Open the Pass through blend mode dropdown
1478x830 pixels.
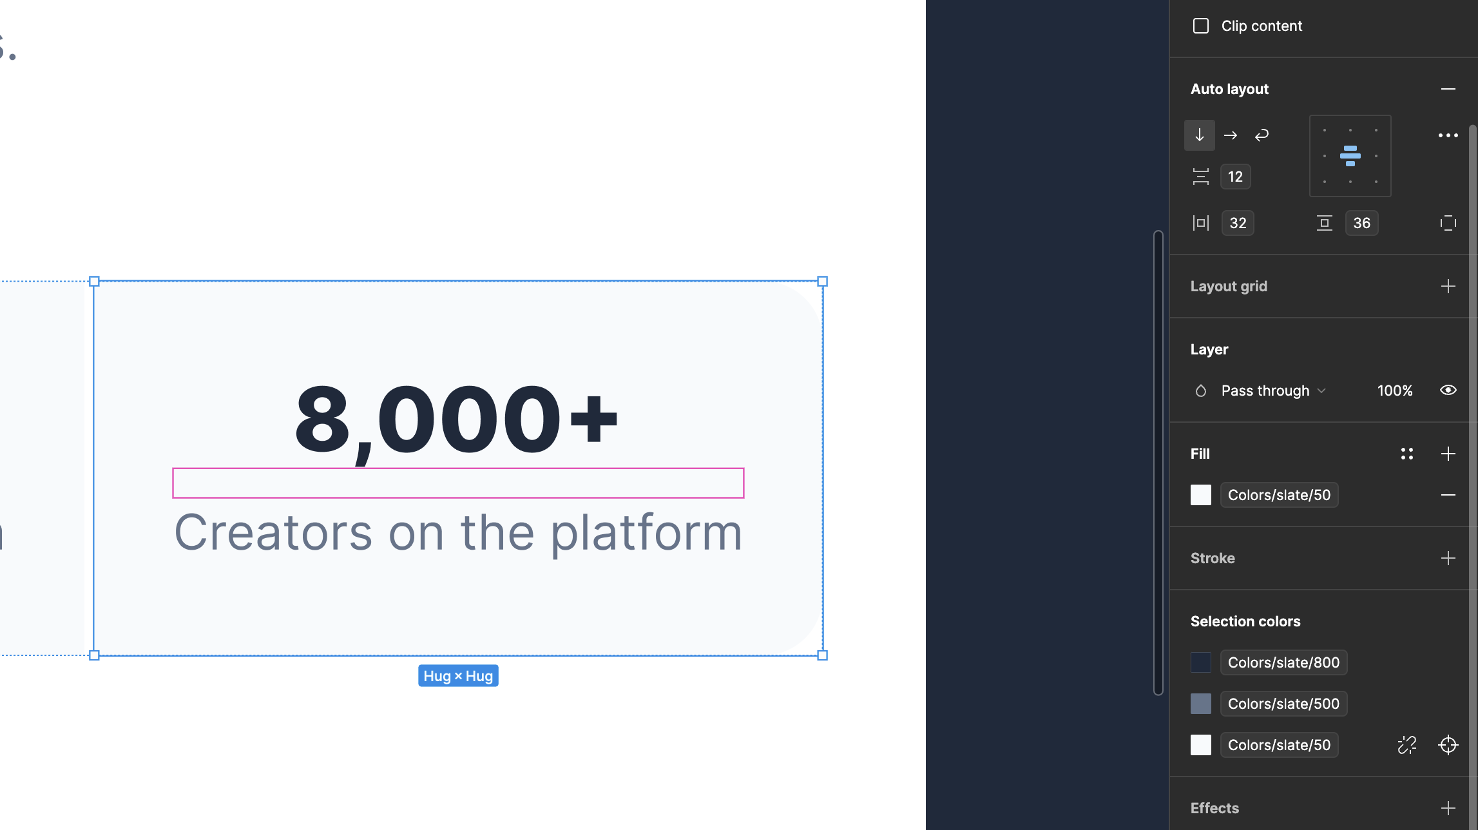coord(1273,391)
